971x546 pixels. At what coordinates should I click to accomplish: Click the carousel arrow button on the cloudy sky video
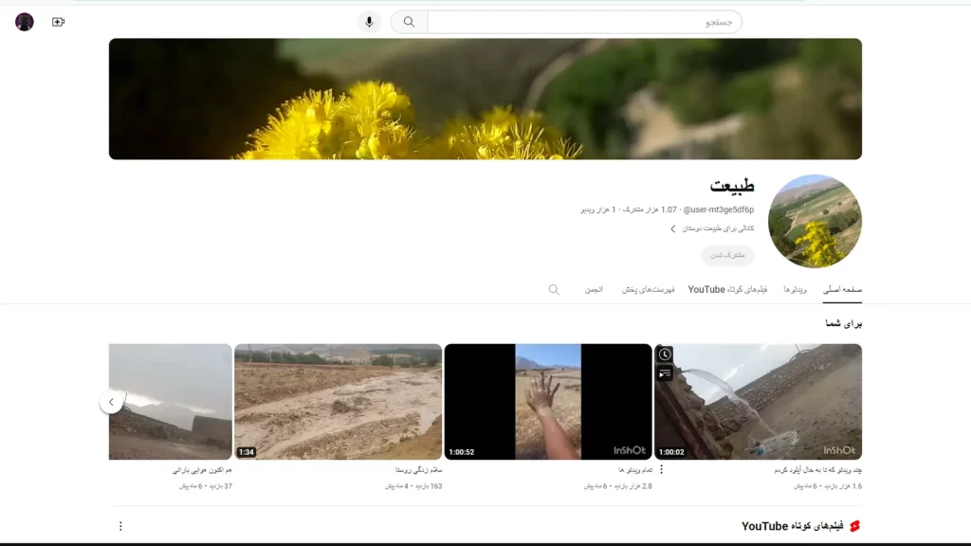(112, 402)
